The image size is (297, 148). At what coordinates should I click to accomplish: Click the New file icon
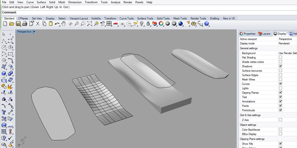(5, 23)
